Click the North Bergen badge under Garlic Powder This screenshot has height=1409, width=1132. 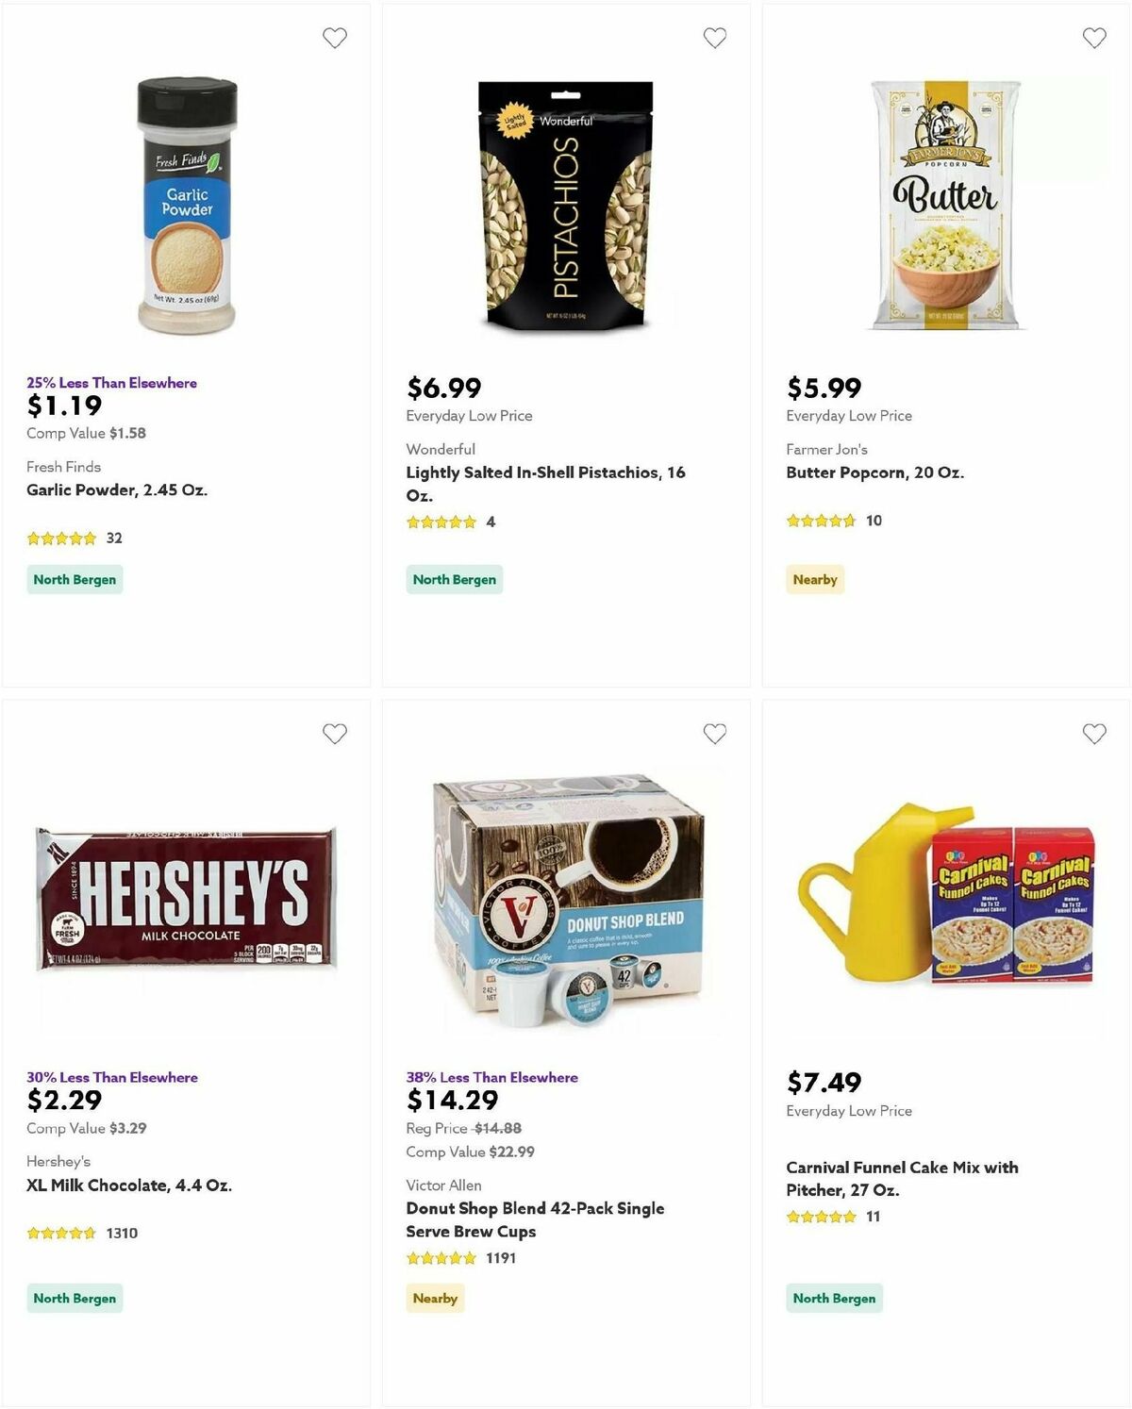coord(75,579)
